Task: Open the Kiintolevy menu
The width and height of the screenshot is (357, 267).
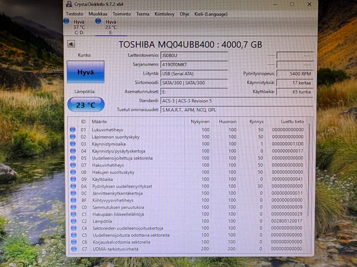Action: pyautogui.click(x=164, y=14)
